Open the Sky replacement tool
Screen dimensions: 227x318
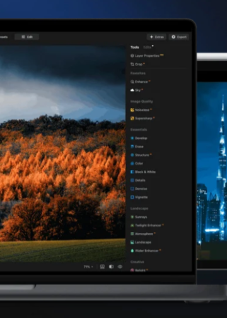tap(137, 90)
